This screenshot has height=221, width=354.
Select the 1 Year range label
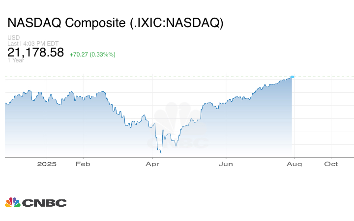[15, 61]
